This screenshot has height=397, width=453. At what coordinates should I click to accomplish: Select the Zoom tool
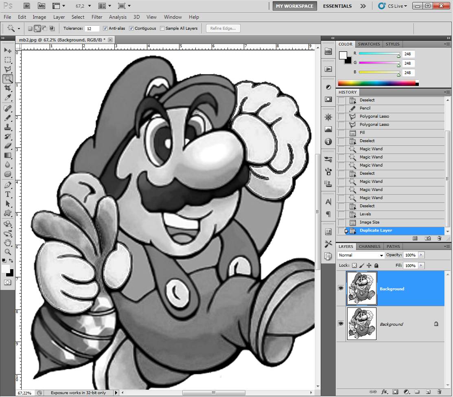click(8, 252)
